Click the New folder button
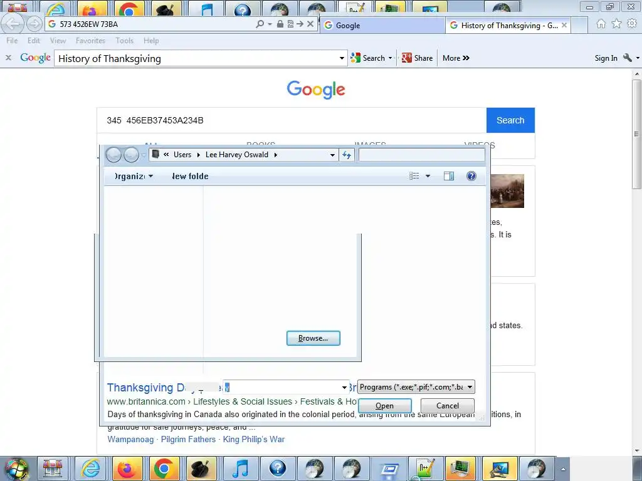 190,176
